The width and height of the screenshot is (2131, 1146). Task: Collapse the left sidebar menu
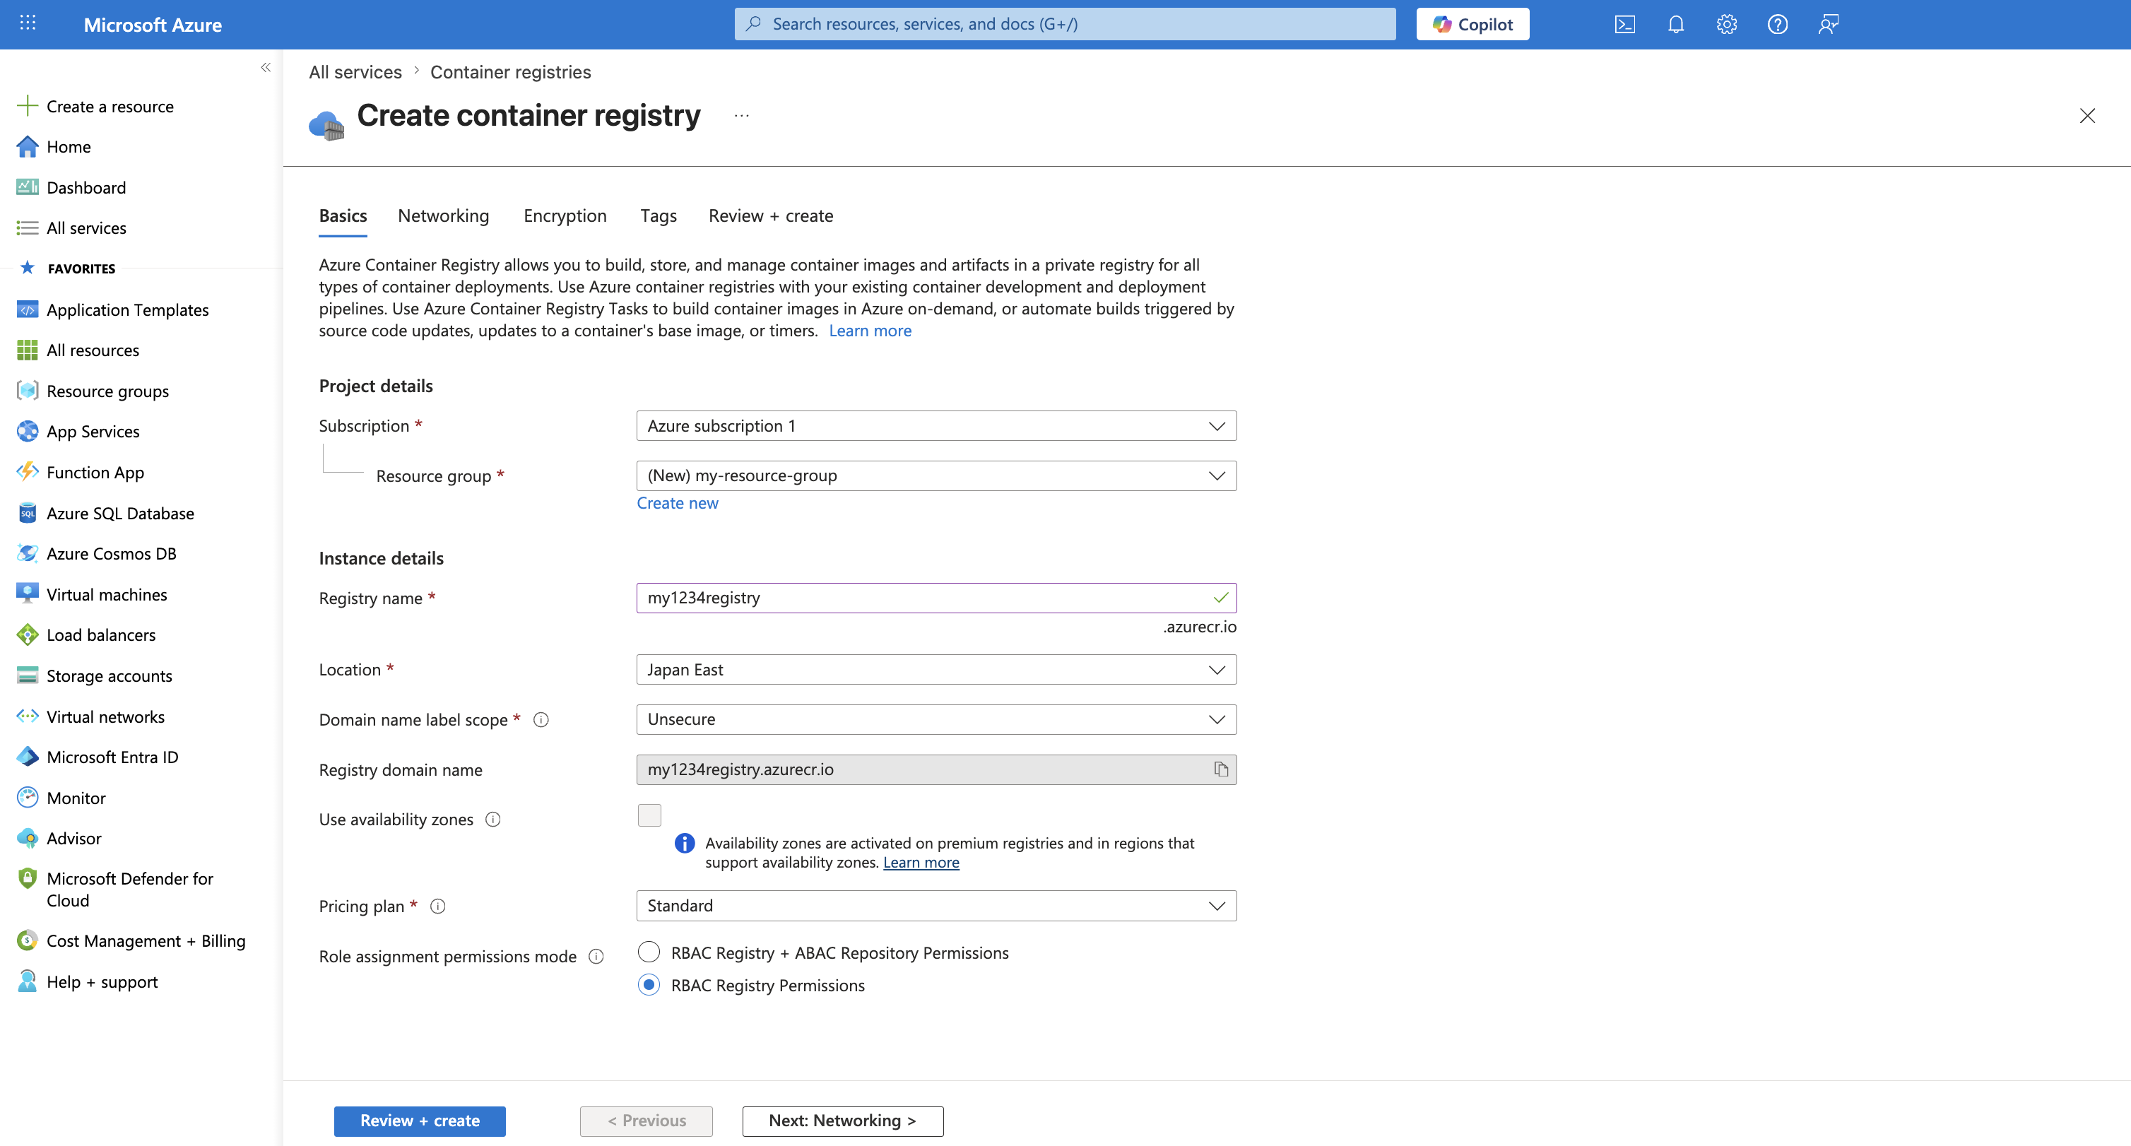[x=266, y=68]
